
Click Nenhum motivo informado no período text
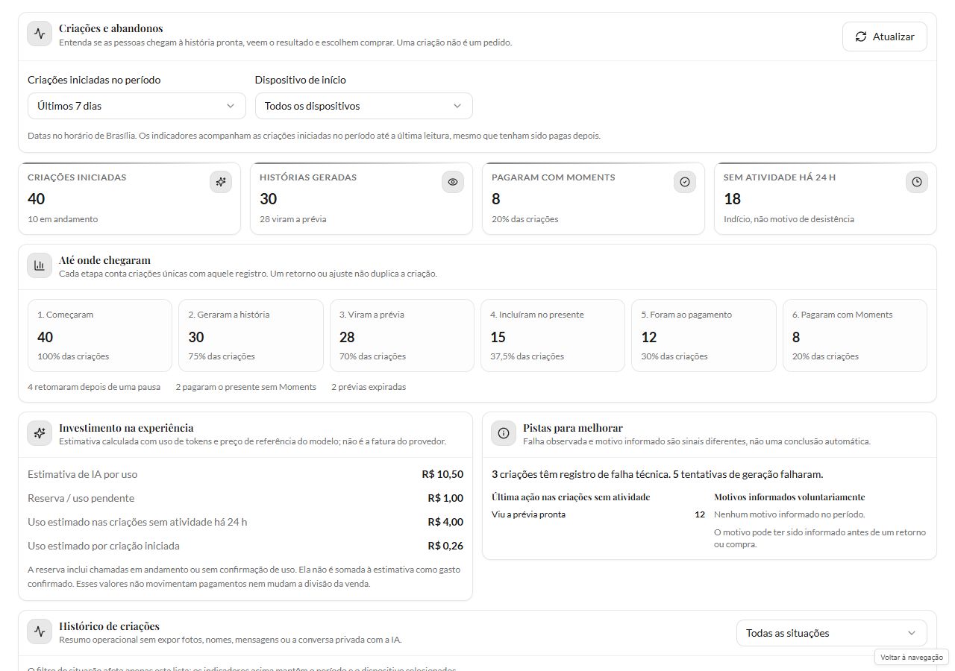point(789,514)
